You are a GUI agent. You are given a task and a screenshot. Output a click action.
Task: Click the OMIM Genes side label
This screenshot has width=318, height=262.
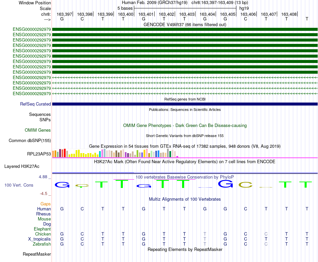tap(38, 130)
